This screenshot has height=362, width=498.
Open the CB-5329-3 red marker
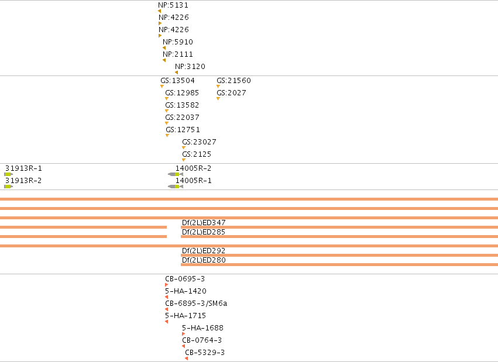(187, 358)
